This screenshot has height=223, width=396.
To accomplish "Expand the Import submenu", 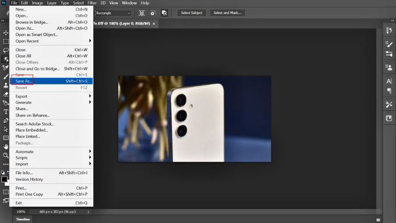I will [x=51, y=164].
